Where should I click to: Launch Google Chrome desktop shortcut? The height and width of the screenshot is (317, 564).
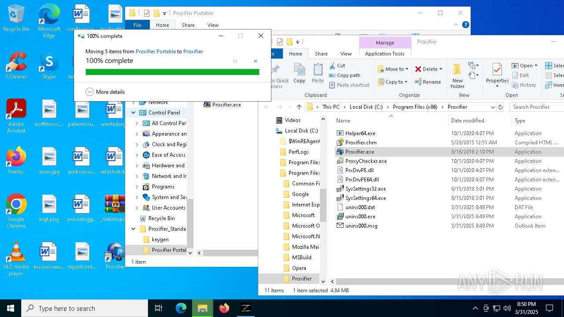click(16, 211)
